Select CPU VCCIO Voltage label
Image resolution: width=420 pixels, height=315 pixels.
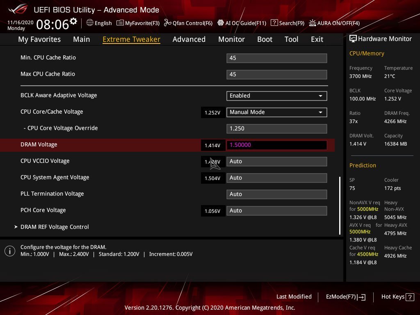pos(45,161)
